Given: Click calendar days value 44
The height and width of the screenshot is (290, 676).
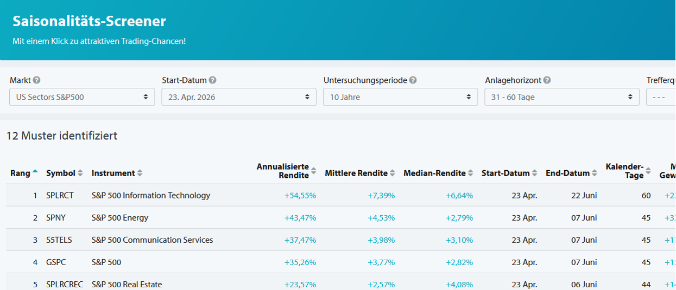Looking at the screenshot, I should 646,284.
